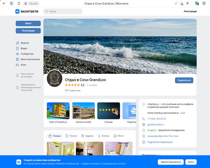210x168 pixels.
Task: Click the GrandLoo community avatar
Action: [55, 78]
